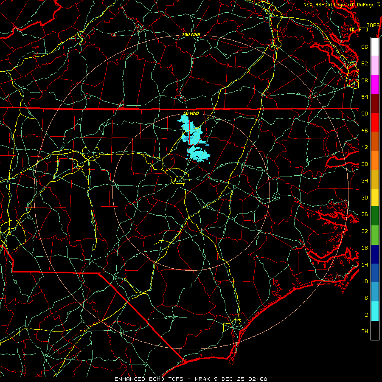Click the tiny isolated echo above the state line
The height and width of the screenshot is (382, 382).
pos(182,98)
